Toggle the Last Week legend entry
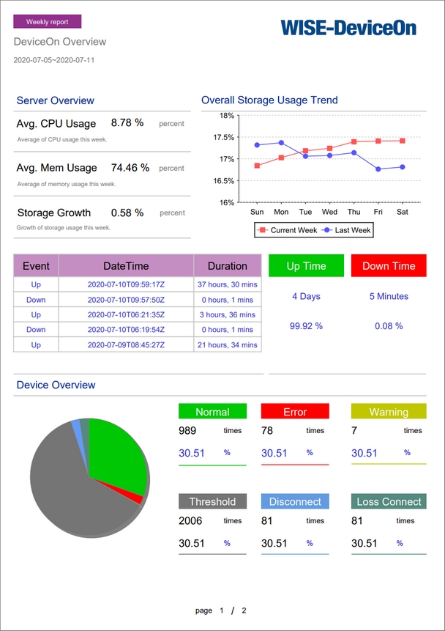Viewport: 445px width, 631px height. (347, 230)
